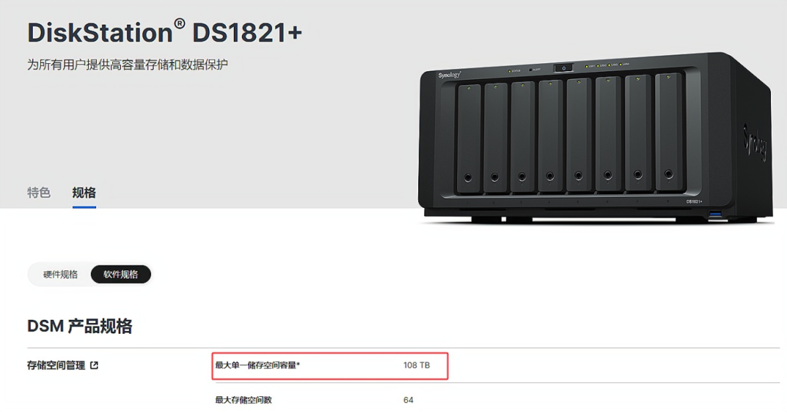The width and height of the screenshot is (787, 413).
Task: Click the embossed Synology logo on NAS side
Action: coord(755,143)
